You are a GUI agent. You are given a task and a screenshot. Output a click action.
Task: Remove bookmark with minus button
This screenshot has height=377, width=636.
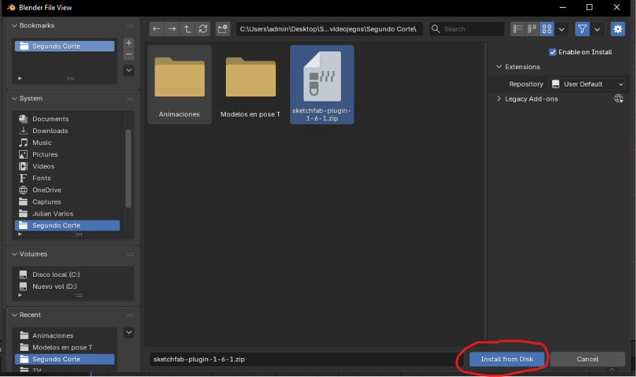(128, 54)
